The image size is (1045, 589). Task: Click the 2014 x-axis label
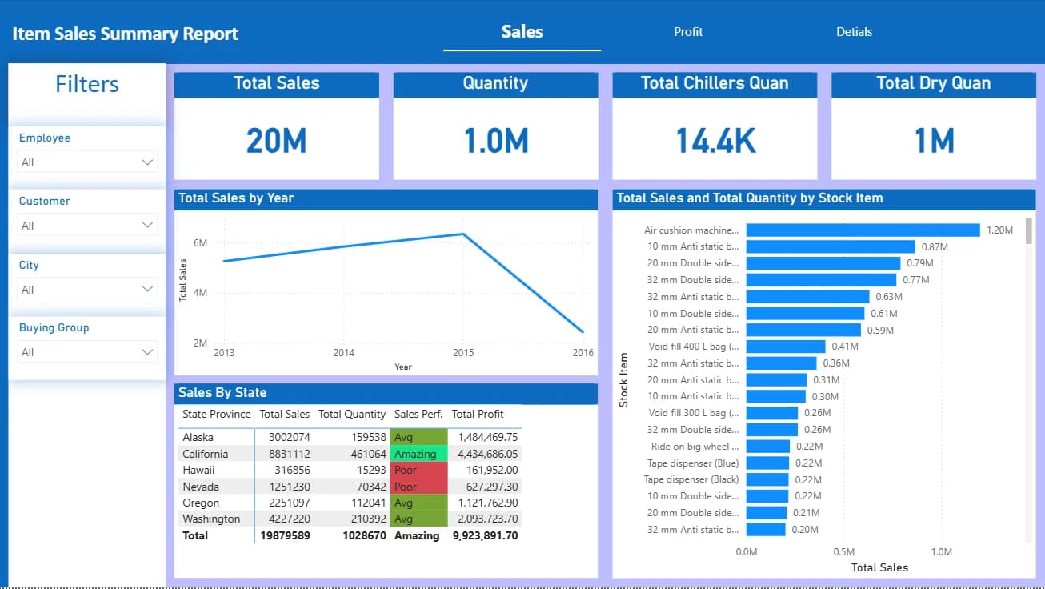click(x=343, y=352)
